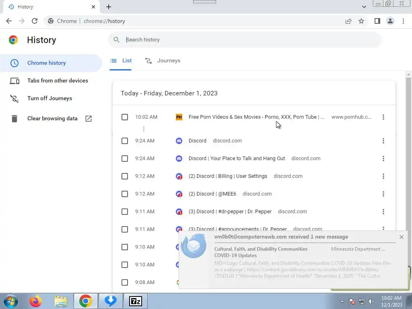The width and height of the screenshot is (412, 309).
Task: Open Chrome's three-dot main menu
Action: (403, 21)
